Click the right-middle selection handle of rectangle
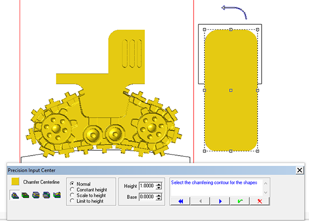The image size is (309, 221). coord(257,90)
